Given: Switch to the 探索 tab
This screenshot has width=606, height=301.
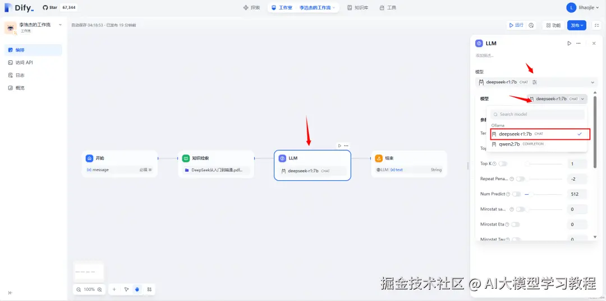Looking at the screenshot, I should [x=251, y=7].
